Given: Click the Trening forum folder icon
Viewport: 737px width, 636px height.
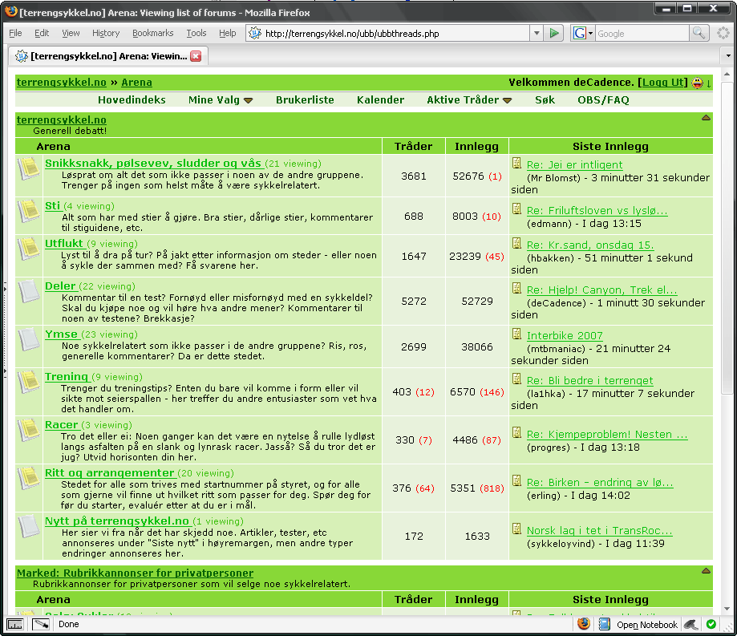Looking at the screenshot, I should click(x=29, y=382).
